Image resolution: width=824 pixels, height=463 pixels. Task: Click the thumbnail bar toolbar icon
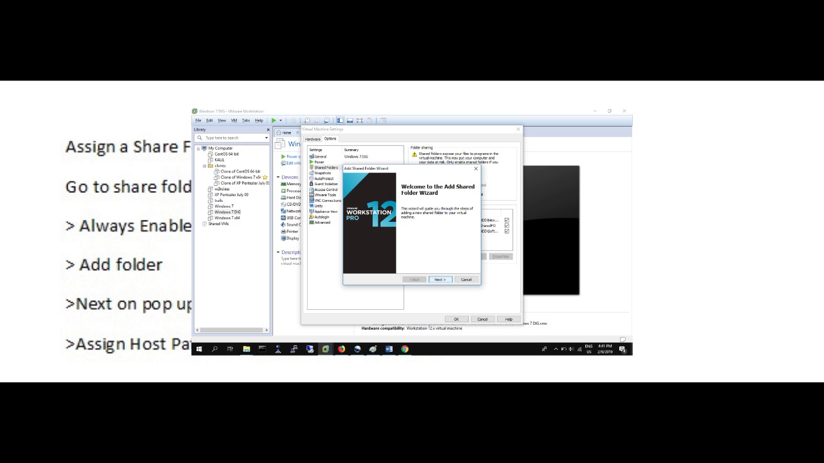(350, 120)
